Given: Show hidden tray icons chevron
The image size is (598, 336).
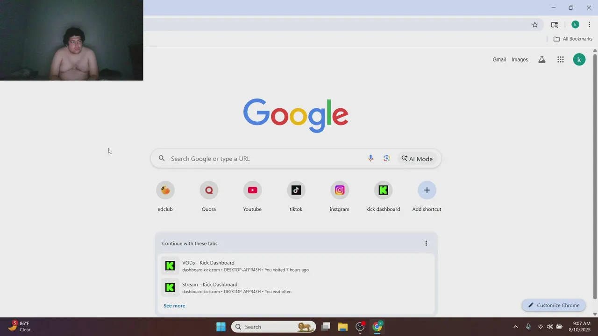Looking at the screenshot, I should pos(515,327).
